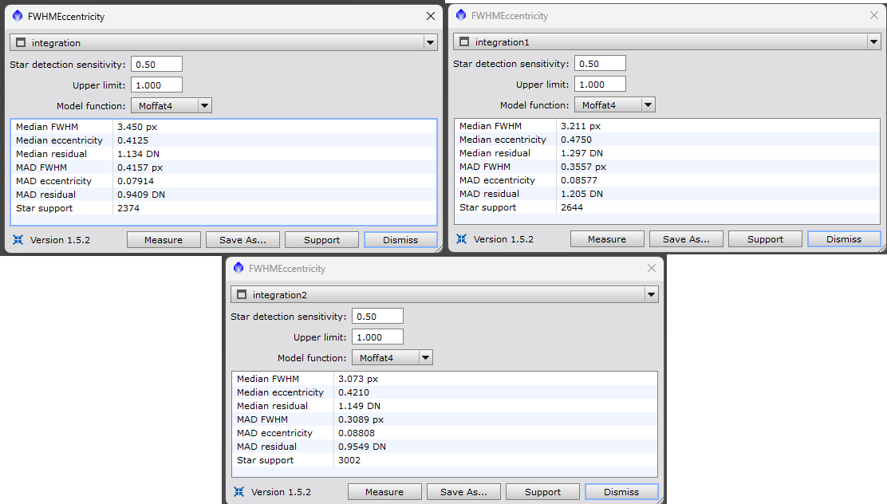Click the view icon next to the integration name in the view selector
The image size is (887, 504).
pos(21,42)
